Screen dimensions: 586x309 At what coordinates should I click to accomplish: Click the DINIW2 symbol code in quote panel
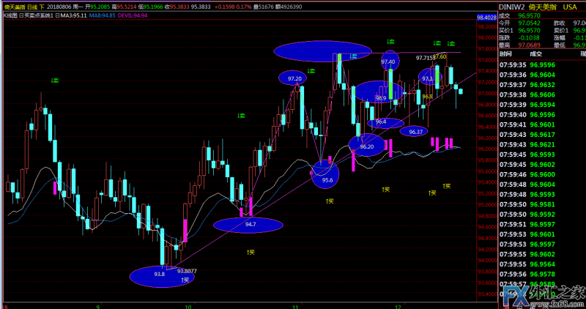(x=513, y=6)
